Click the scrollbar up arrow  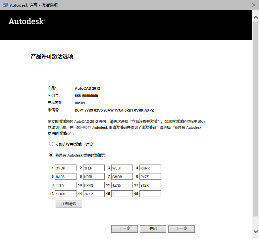[256, 17]
